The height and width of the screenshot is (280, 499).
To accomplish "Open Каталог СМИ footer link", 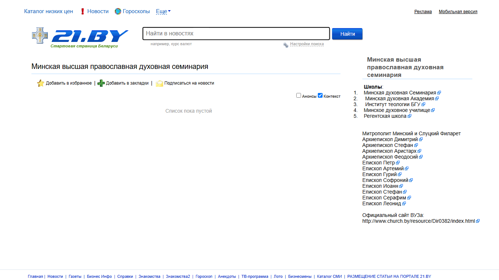I will [330, 277].
